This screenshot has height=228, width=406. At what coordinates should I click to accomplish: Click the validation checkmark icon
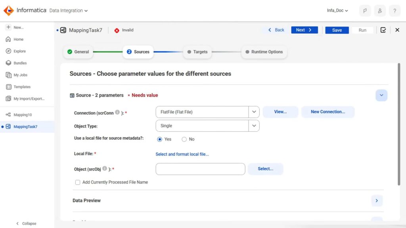click(x=383, y=30)
